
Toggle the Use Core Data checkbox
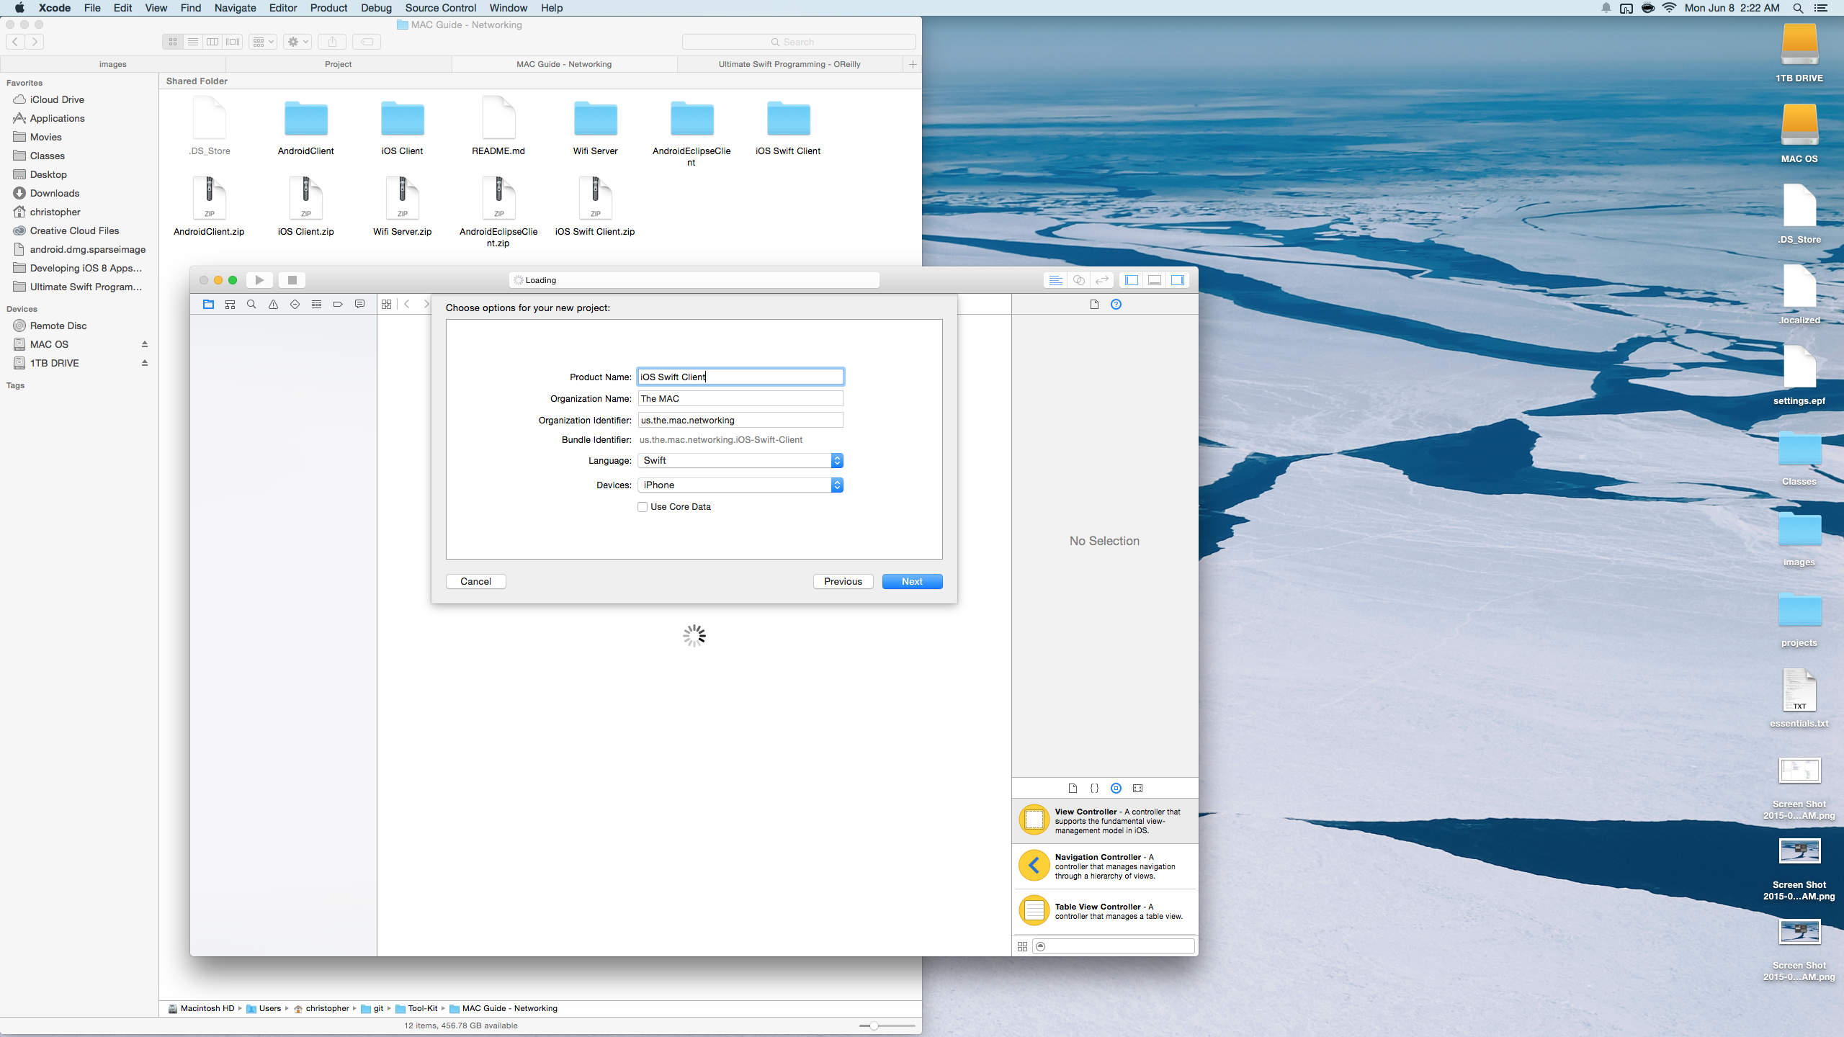(642, 506)
